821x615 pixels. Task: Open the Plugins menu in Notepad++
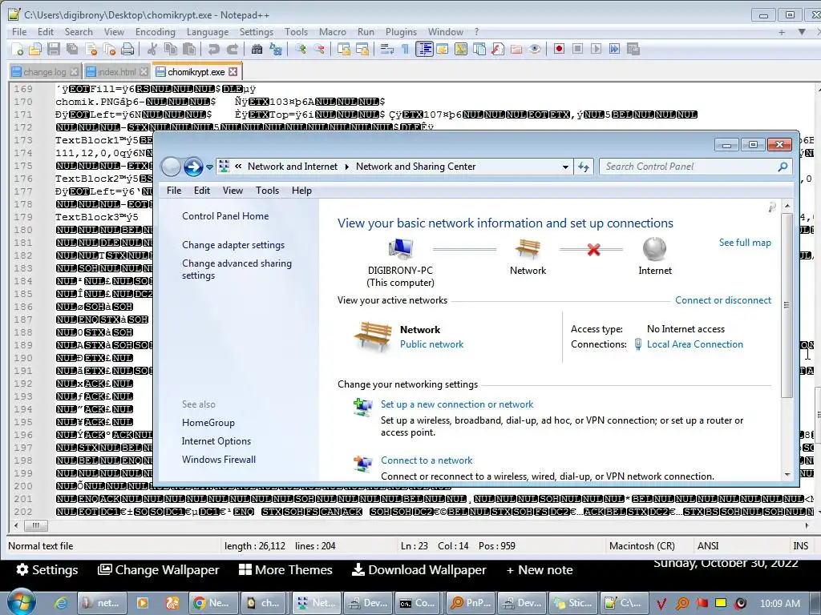click(401, 32)
